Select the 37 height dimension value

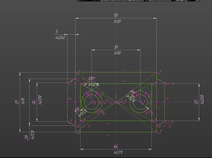tap(17, 102)
